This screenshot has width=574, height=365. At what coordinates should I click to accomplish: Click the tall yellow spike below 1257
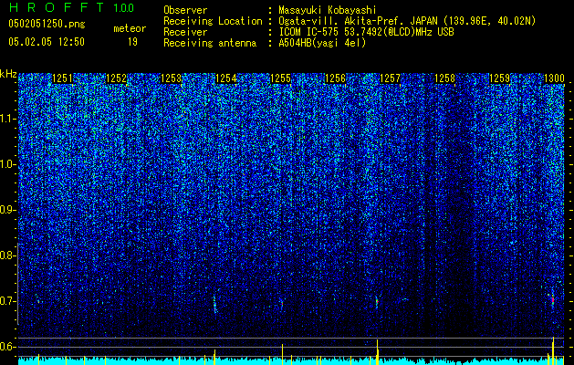(377, 351)
